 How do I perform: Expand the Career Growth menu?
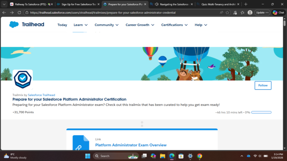pos(140,25)
